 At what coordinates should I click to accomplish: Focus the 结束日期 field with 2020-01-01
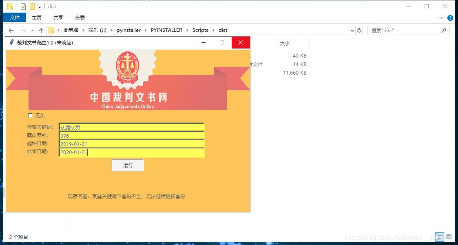[x=132, y=152]
